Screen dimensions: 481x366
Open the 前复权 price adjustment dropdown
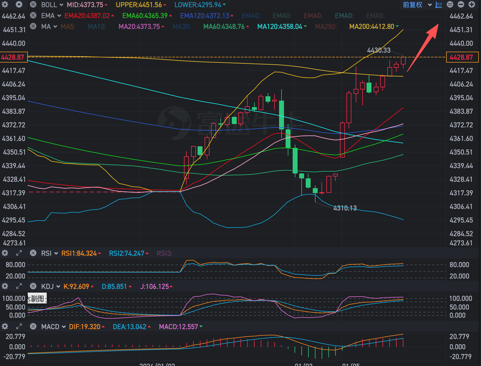pyautogui.click(x=417, y=5)
